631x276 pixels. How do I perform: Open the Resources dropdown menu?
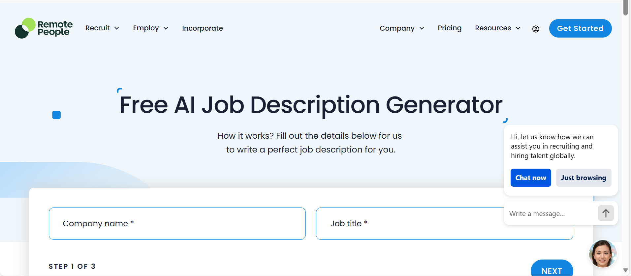pos(497,28)
